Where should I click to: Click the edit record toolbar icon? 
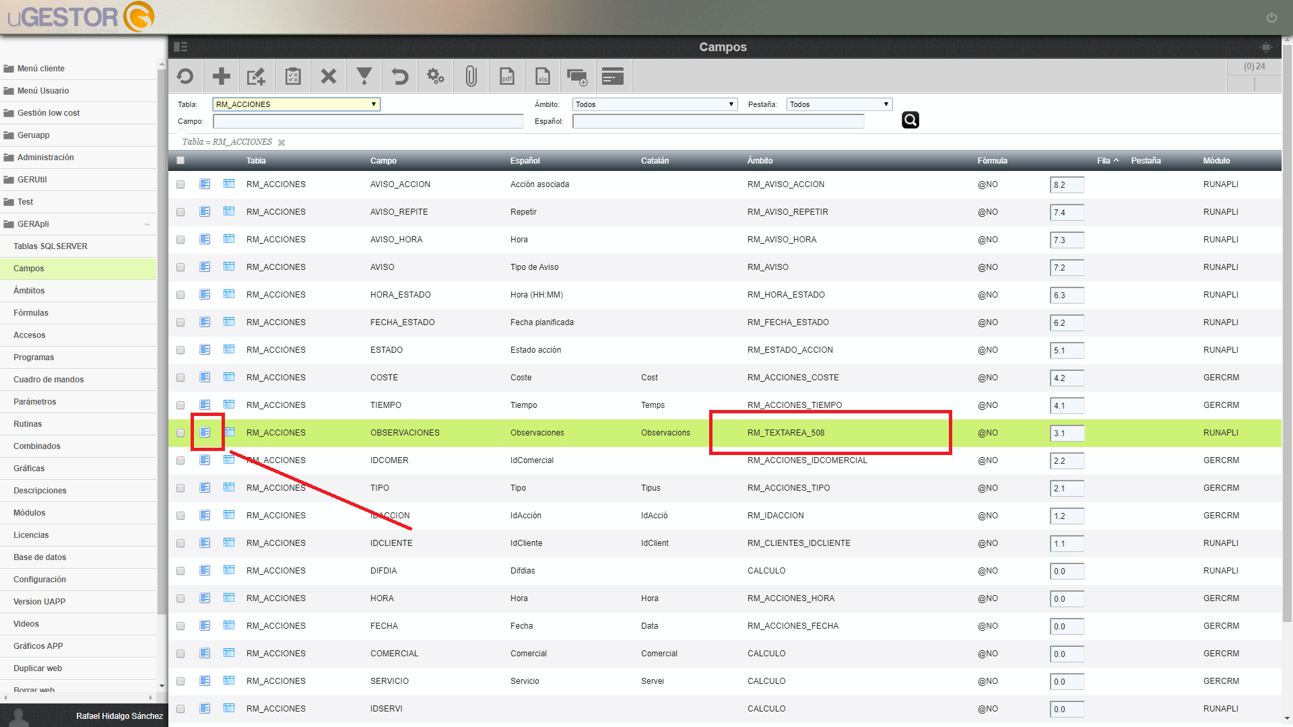[x=257, y=77]
